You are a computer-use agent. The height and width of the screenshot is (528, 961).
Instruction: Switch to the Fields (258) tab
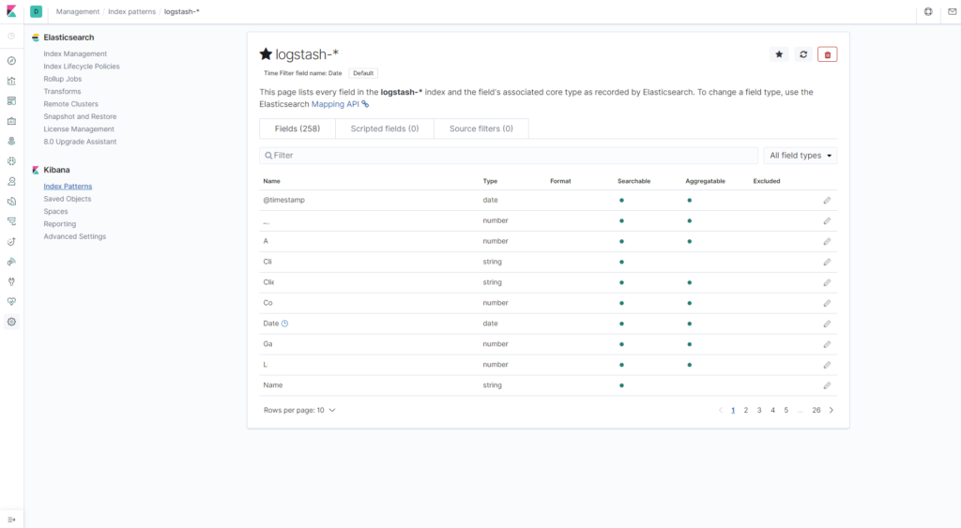click(x=297, y=128)
